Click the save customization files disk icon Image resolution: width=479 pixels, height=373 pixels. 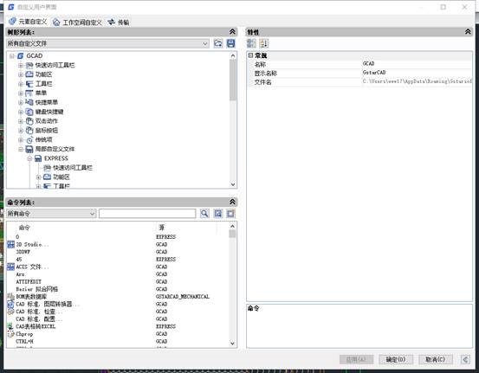pyautogui.click(x=231, y=43)
